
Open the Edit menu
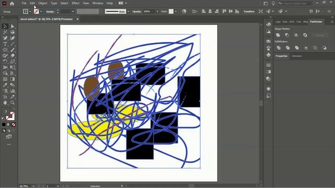click(32, 3)
